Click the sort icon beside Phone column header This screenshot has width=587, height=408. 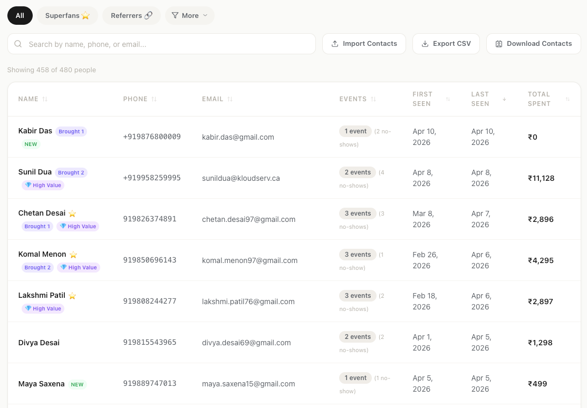(153, 99)
